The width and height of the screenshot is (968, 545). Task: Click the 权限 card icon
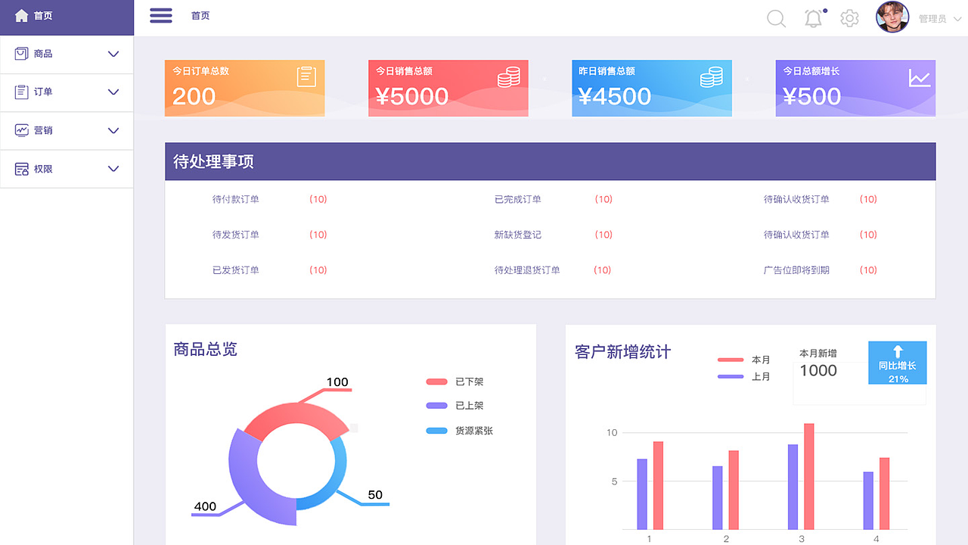pos(21,169)
